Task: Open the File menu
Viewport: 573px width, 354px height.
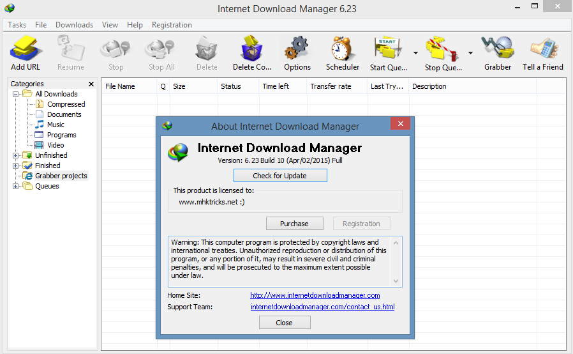Action: point(41,25)
